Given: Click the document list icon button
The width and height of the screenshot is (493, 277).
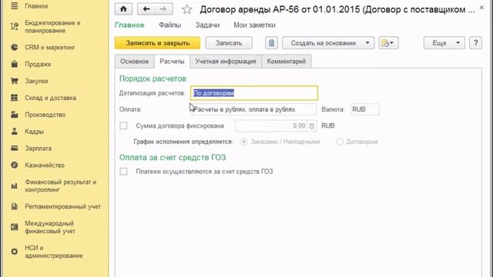Looking at the screenshot, I should coord(271,43).
